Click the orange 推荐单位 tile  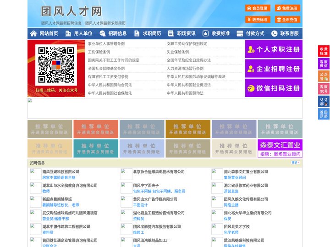pyautogui.click(x=96, y=129)
